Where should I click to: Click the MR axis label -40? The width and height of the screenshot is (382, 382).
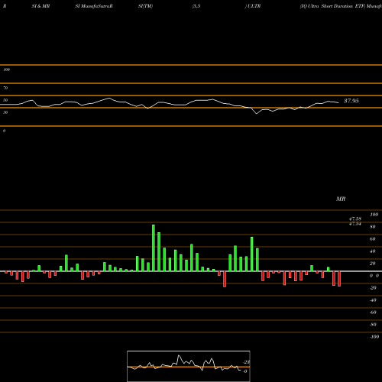(x=373, y=300)
